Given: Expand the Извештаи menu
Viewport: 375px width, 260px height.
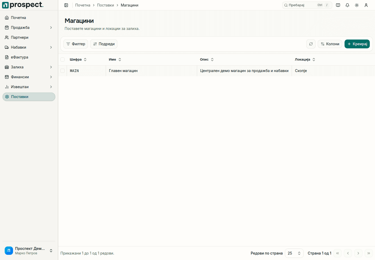Looking at the screenshot, I should [29, 87].
